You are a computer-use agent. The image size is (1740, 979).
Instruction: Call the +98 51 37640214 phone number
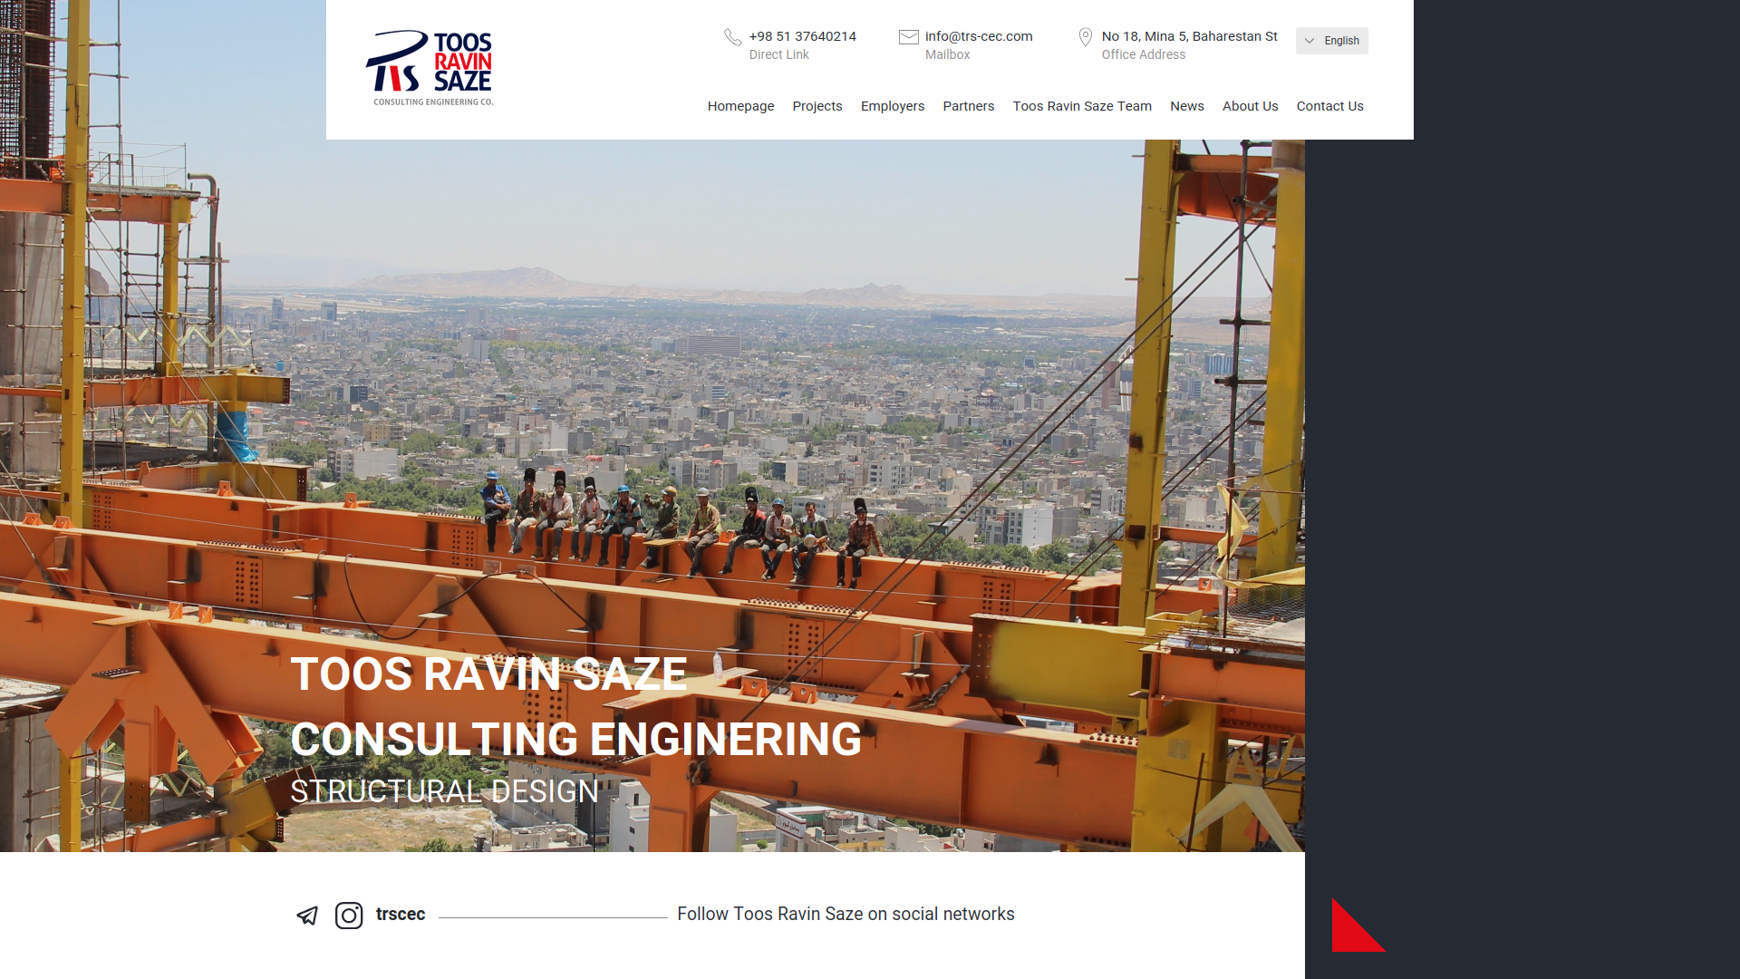pyautogui.click(x=802, y=36)
